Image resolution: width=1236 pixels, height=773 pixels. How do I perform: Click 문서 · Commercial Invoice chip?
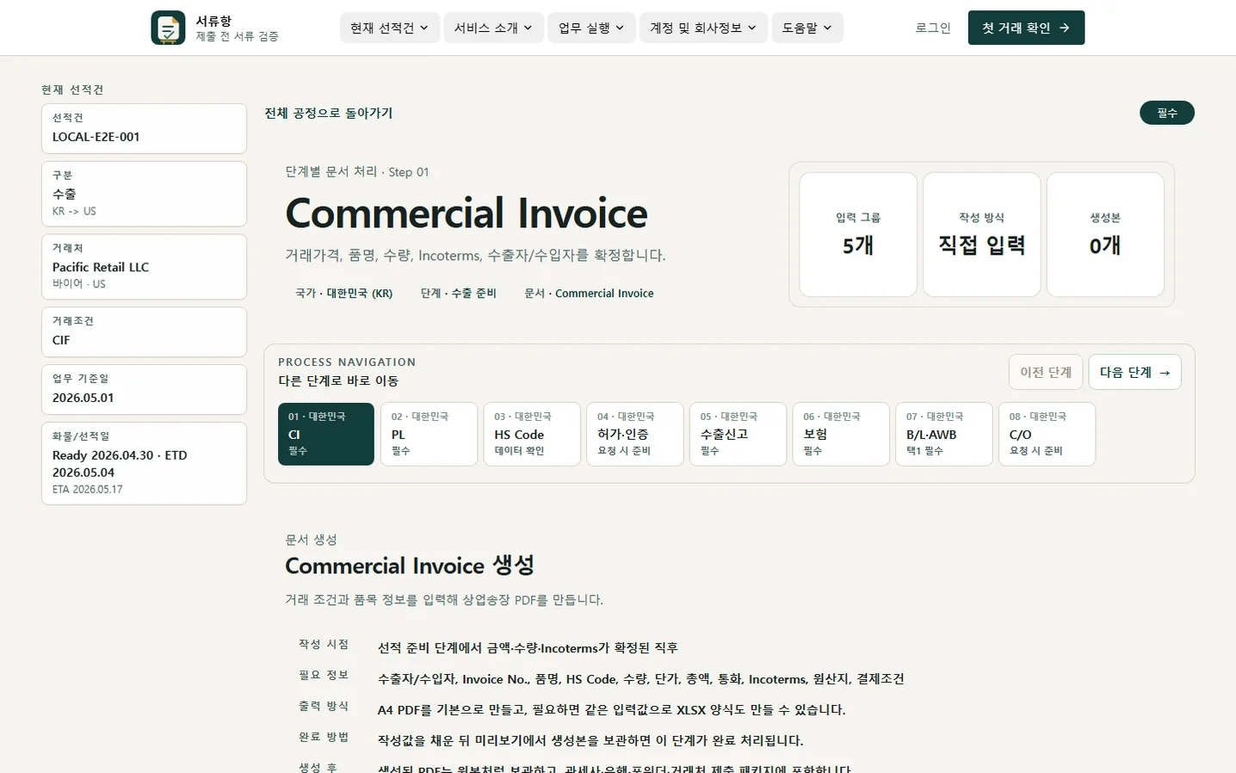(x=590, y=294)
